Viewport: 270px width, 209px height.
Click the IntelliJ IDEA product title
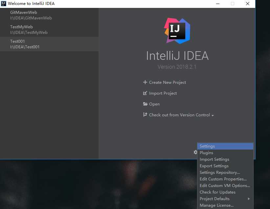tap(177, 56)
